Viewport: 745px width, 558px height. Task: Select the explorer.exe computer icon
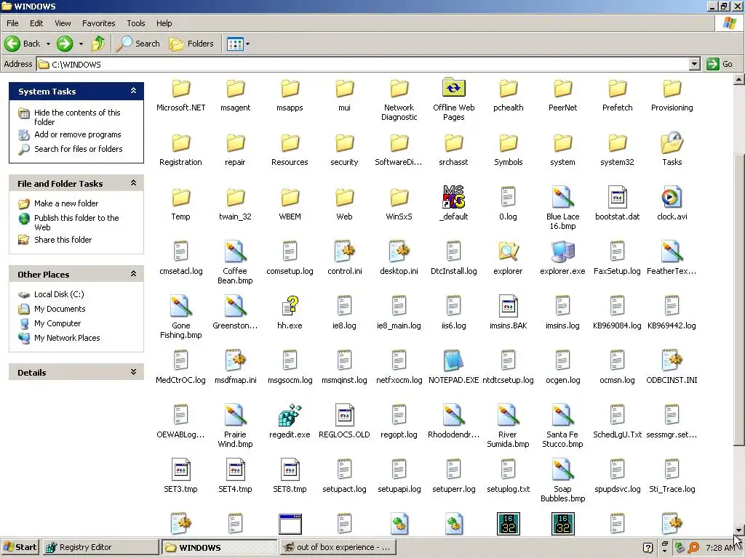[562, 251]
